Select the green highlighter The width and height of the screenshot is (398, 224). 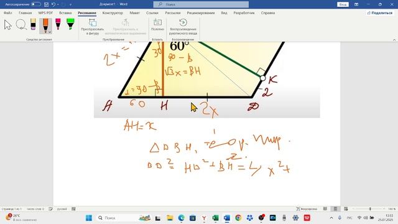click(x=70, y=24)
